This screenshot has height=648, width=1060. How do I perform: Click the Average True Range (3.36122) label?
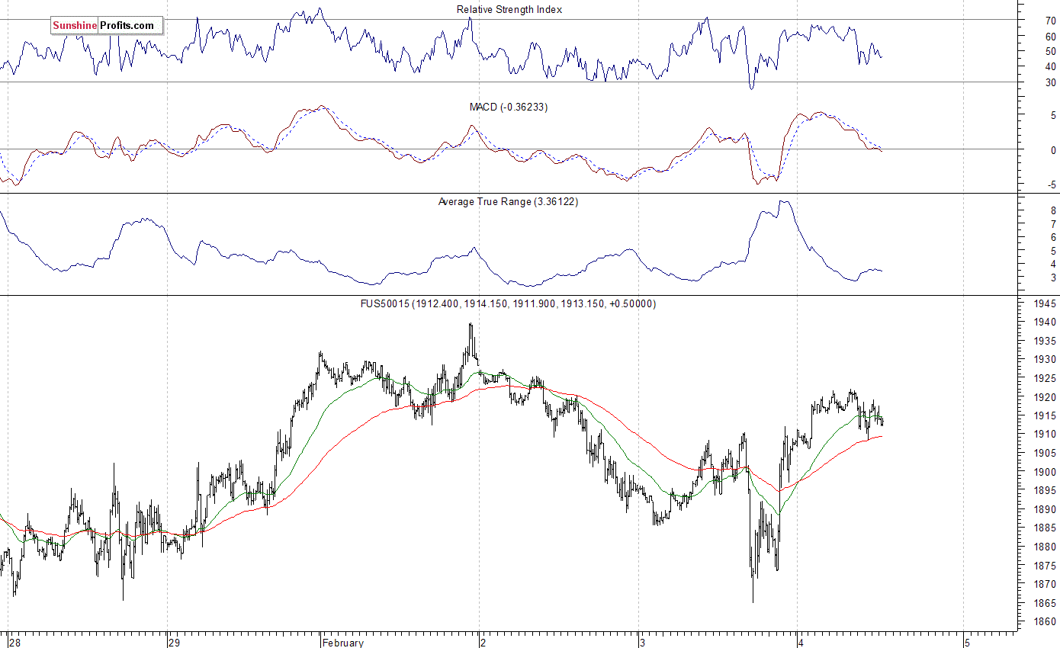(x=508, y=202)
